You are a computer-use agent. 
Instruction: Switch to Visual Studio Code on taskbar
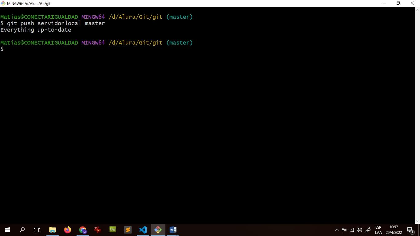(x=143, y=230)
